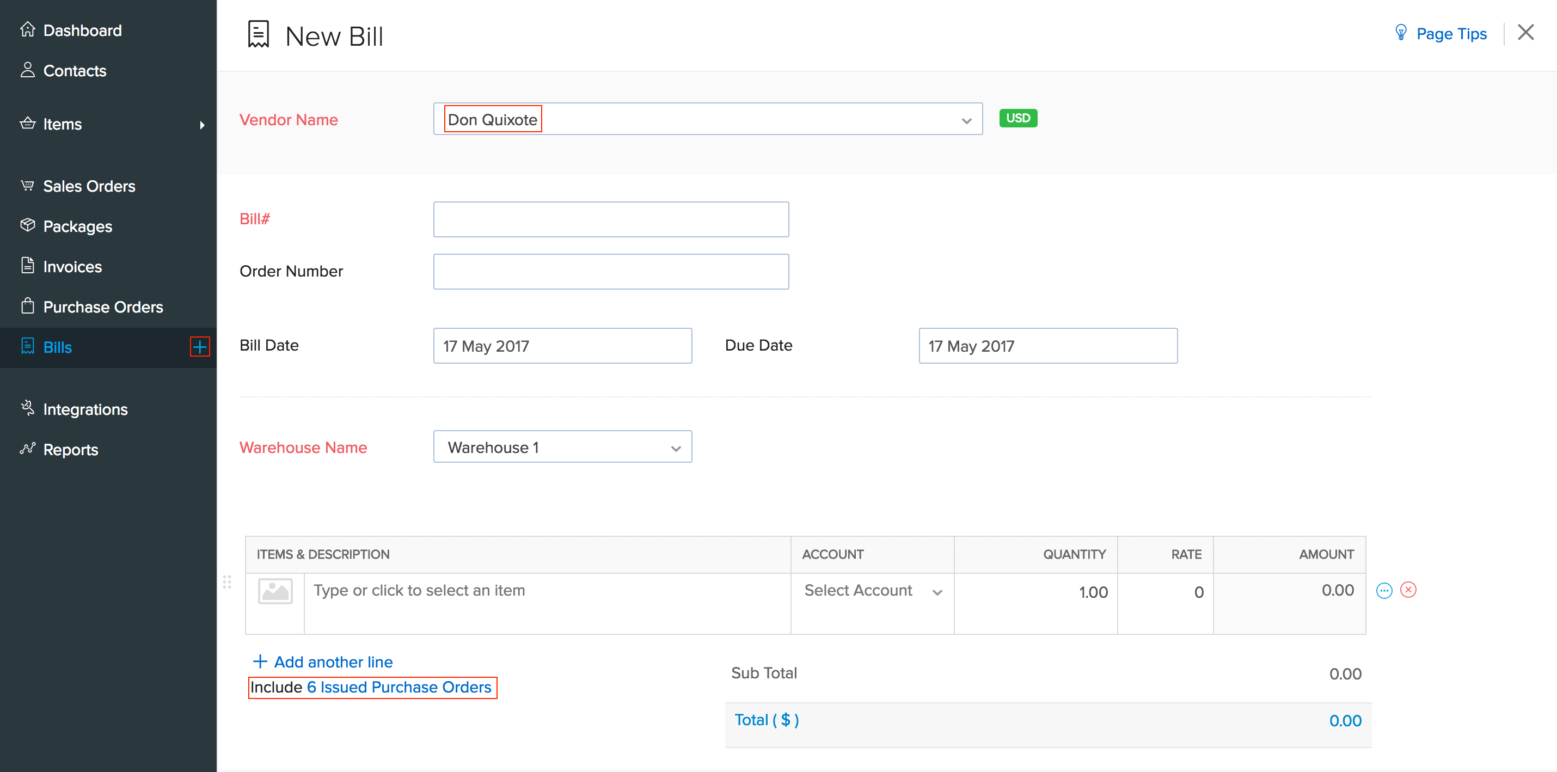Click the Purchase Orders bag icon

point(28,307)
